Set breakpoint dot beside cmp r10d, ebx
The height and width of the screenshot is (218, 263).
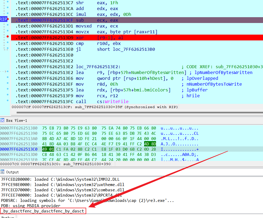[8, 42]
